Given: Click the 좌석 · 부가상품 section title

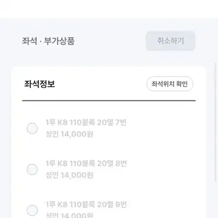Looking at the screenshot, I should point(48,41).
